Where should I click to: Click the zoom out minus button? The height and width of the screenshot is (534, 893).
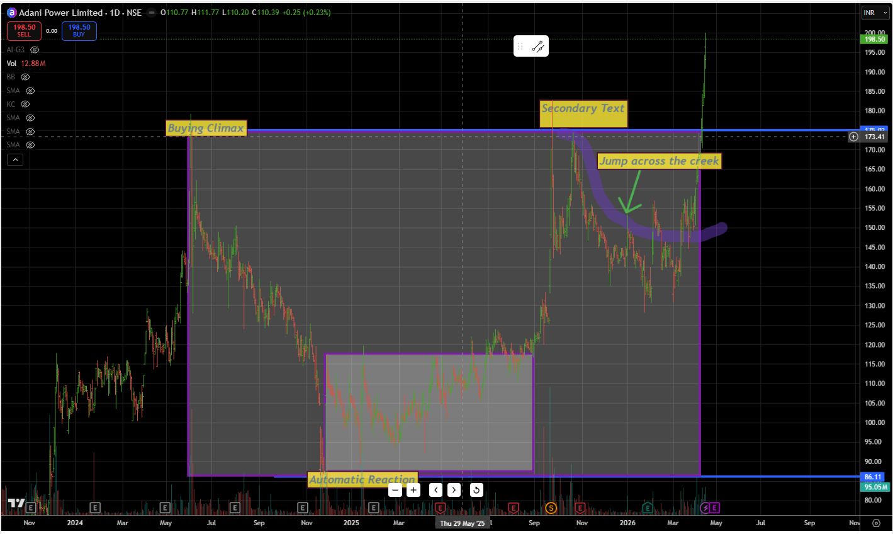pos(395,490)
